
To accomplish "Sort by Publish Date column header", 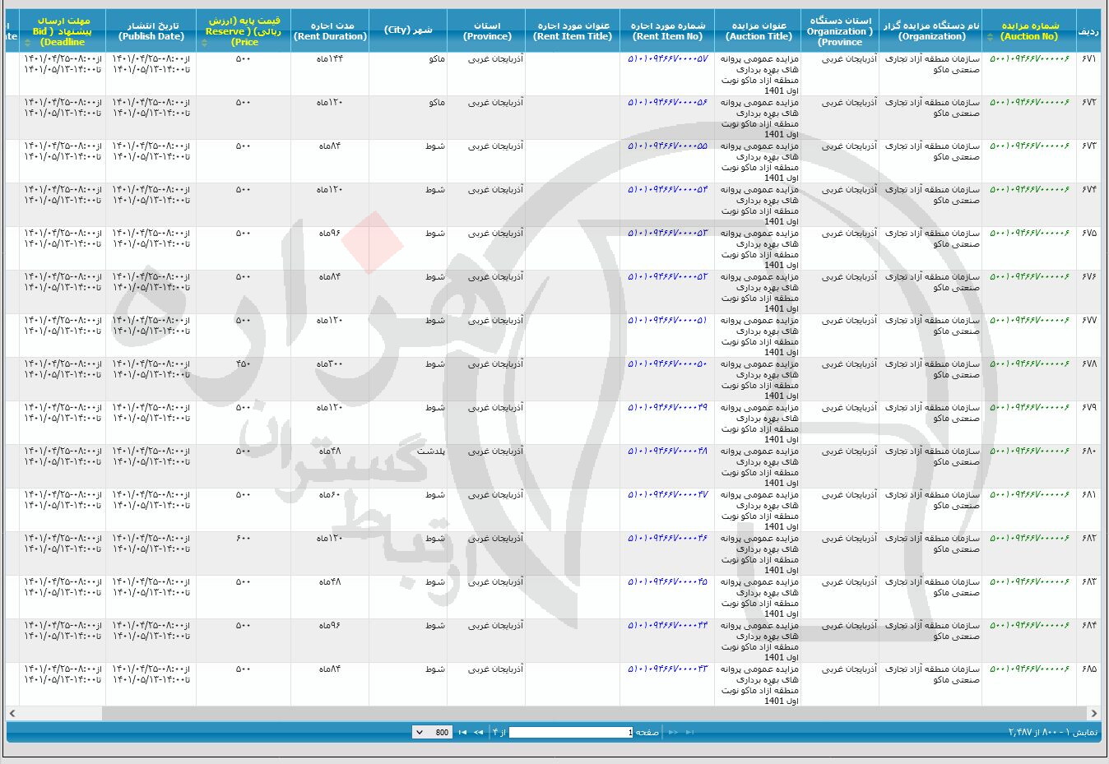I will (x=151, y=31).
